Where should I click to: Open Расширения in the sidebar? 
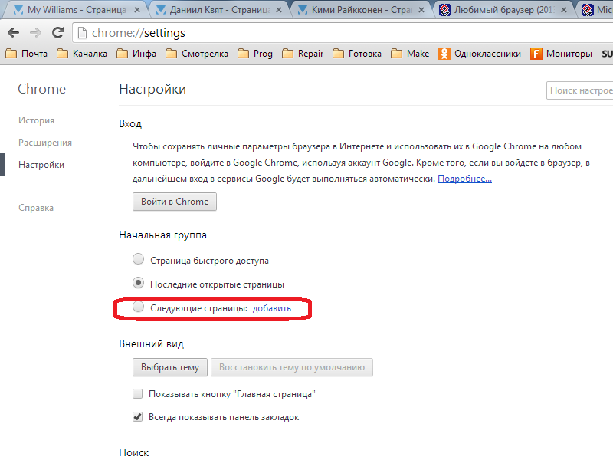[x=45, y=143]
